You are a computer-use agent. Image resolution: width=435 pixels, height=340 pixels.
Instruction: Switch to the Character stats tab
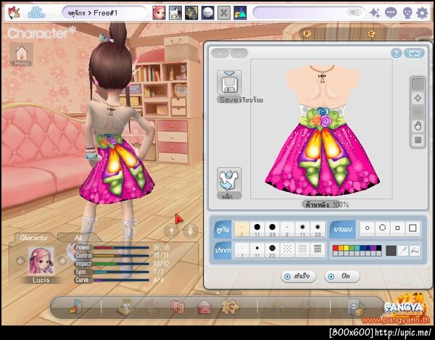(x=34, y=238)
